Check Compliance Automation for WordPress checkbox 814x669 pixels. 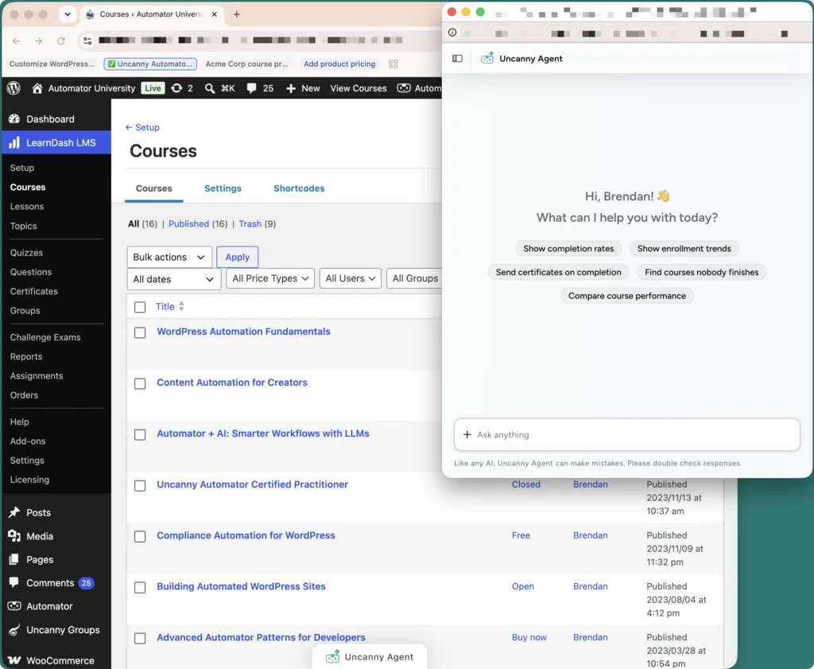[x=140, y=536]
